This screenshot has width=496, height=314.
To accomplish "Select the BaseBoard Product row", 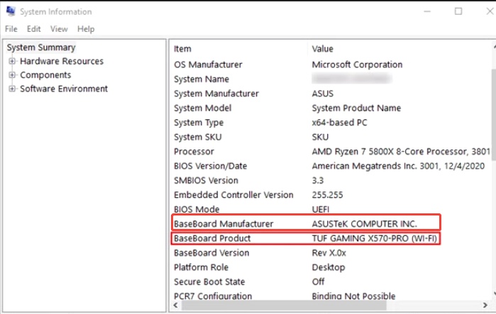I will point(331,238).
